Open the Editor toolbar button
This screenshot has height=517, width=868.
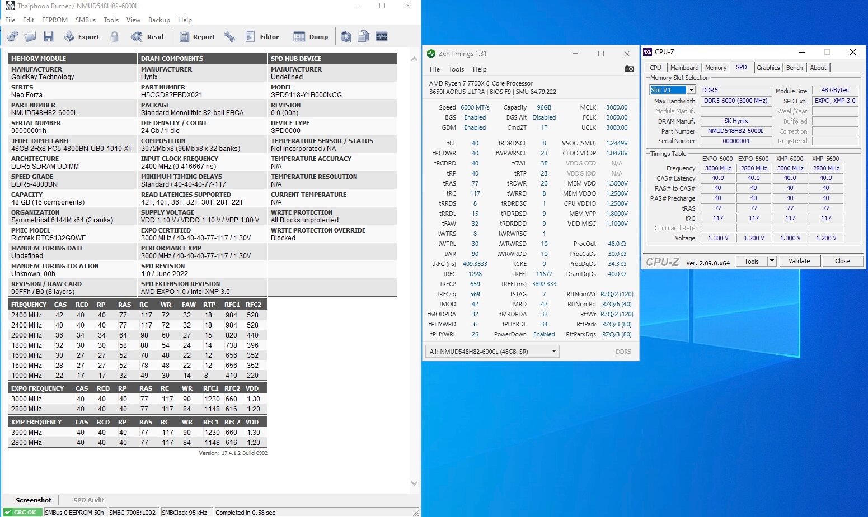click(262, 37)
